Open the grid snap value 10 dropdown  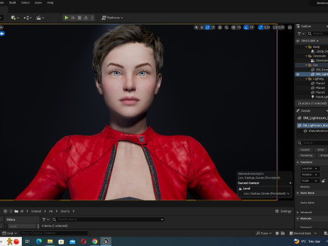(x=238, y=27)
